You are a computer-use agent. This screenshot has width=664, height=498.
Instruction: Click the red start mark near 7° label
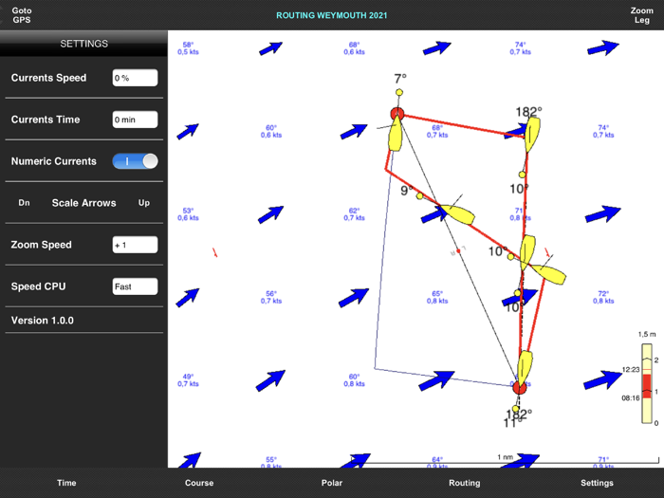pos(397,114)
